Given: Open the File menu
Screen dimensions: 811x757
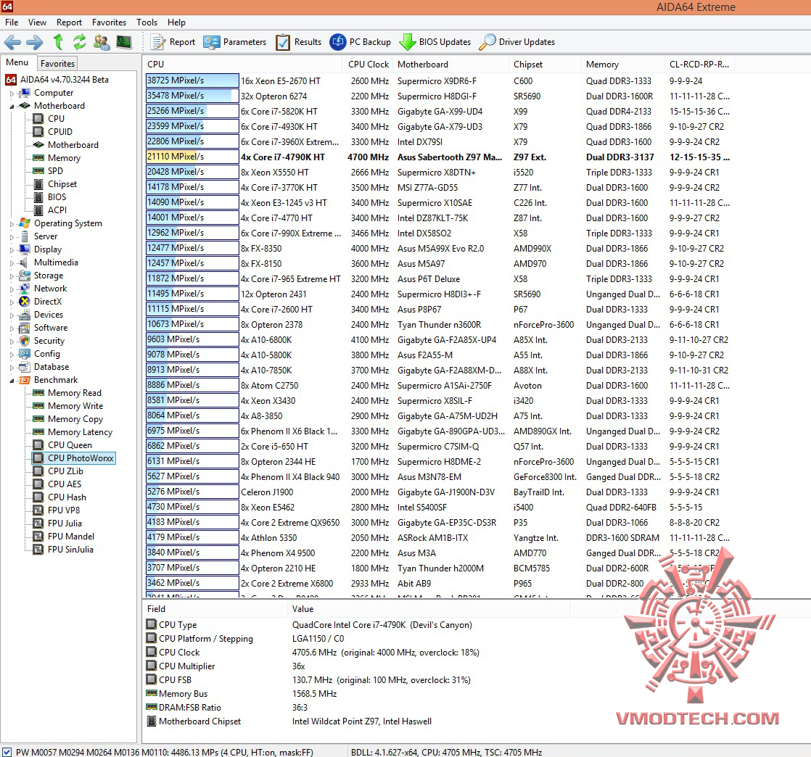Looking at the screenshot, I should 12,22.
